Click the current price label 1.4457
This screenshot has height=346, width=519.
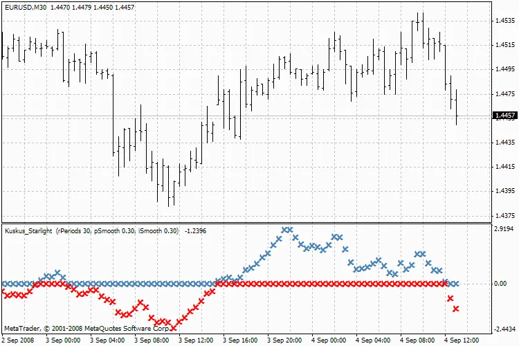coord(502,116)
